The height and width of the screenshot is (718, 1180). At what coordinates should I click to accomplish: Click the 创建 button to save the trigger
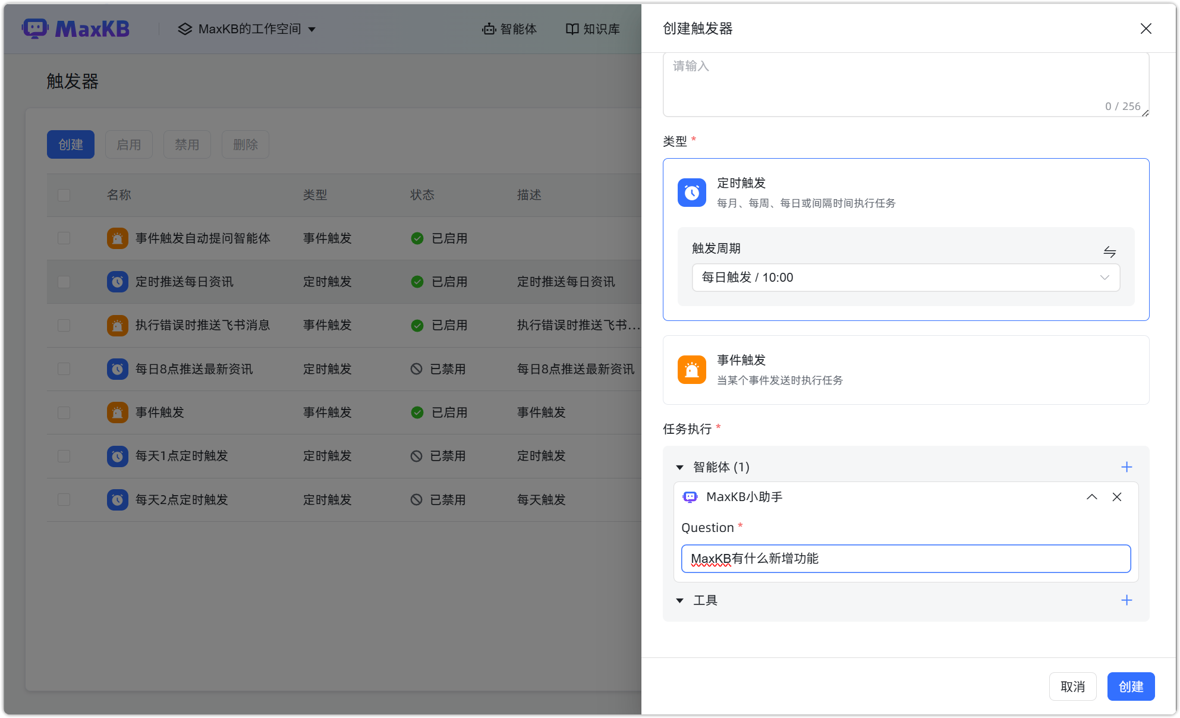pos(1131,686)
